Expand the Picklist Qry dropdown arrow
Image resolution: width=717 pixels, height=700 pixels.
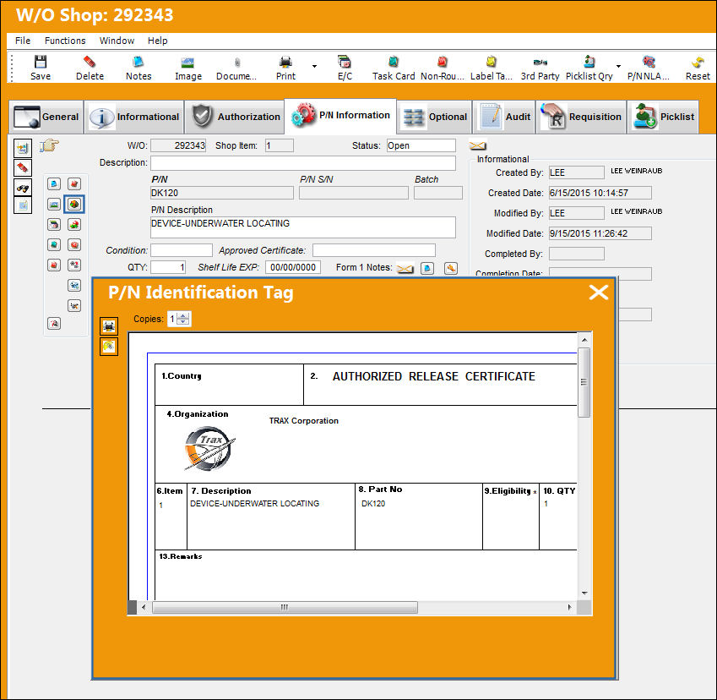[618, 67]
